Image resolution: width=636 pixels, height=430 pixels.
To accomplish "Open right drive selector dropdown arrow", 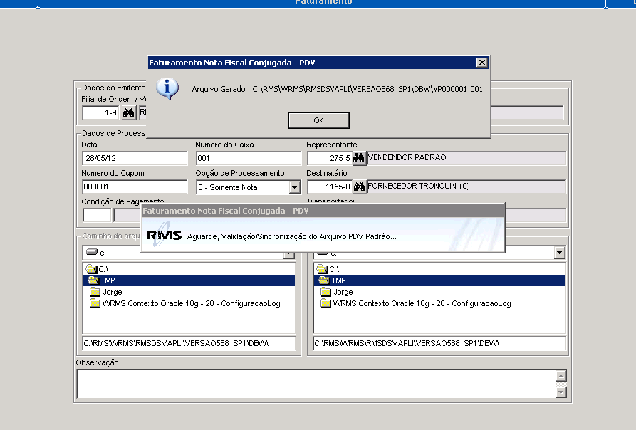I will [559, 253].
